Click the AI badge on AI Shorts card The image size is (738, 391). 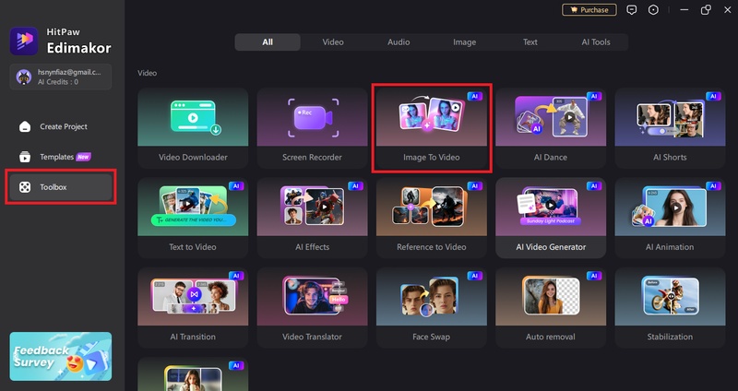pos(713,97)
